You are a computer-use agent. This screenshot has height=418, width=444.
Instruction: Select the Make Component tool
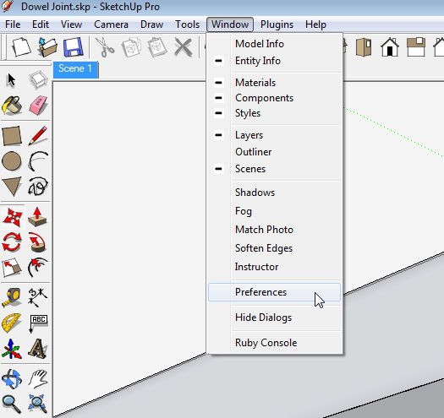pyautogui.click(x=38, y=79)
